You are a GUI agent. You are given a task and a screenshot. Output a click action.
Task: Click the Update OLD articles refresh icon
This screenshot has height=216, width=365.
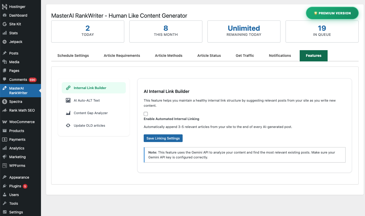point(68,125)
